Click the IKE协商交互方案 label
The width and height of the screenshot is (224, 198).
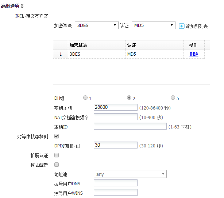coord(32,16)
